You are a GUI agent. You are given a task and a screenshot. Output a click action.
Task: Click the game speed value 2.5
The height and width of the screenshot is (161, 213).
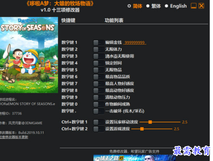(x=176, y=129)
